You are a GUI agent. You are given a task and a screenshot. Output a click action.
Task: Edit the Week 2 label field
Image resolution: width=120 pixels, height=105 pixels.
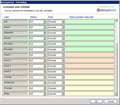tap(16, 55)
